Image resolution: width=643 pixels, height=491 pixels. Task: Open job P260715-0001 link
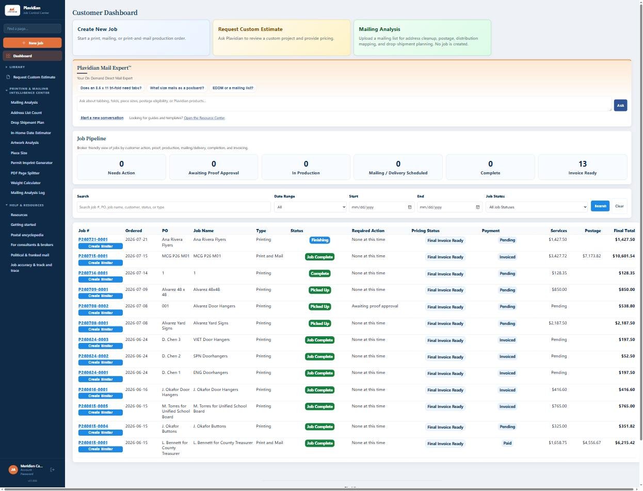[93, 256]
